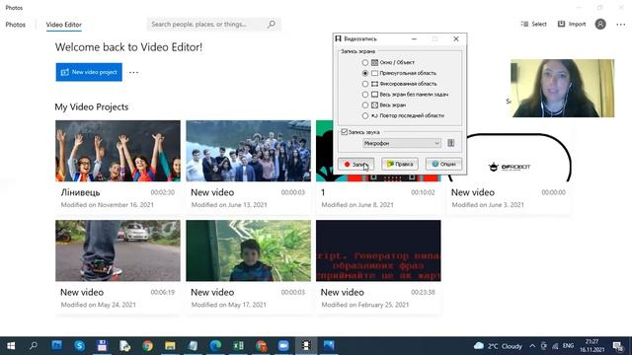Click the "00:10:02" duration text

pyautogui.click(x=423, y=193)
